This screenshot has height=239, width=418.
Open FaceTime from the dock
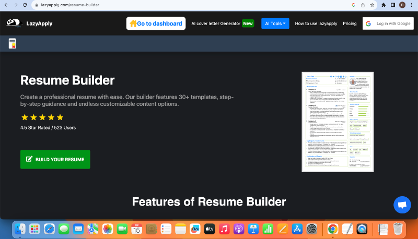tap(122, 229)
